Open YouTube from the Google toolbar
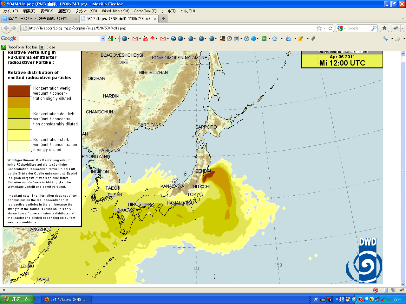Viewport: 406px width, 304px height. click(145, 39)
